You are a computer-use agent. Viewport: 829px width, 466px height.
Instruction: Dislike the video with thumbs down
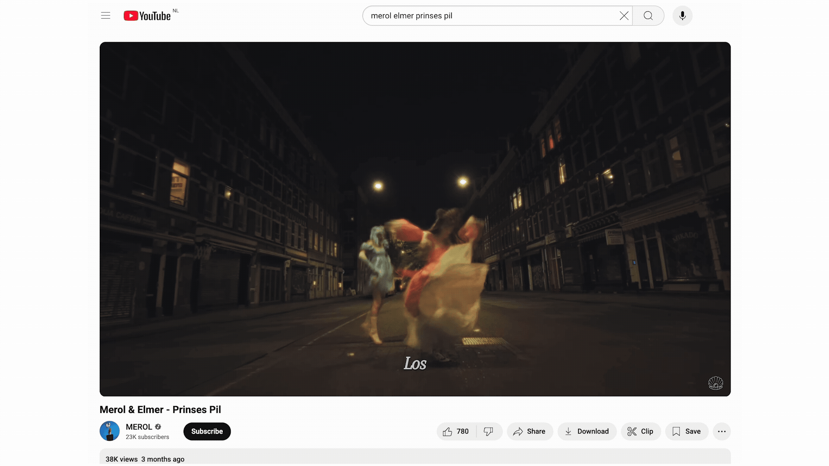tap(488, 431)
